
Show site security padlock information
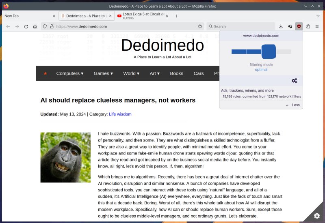(52, 26)
